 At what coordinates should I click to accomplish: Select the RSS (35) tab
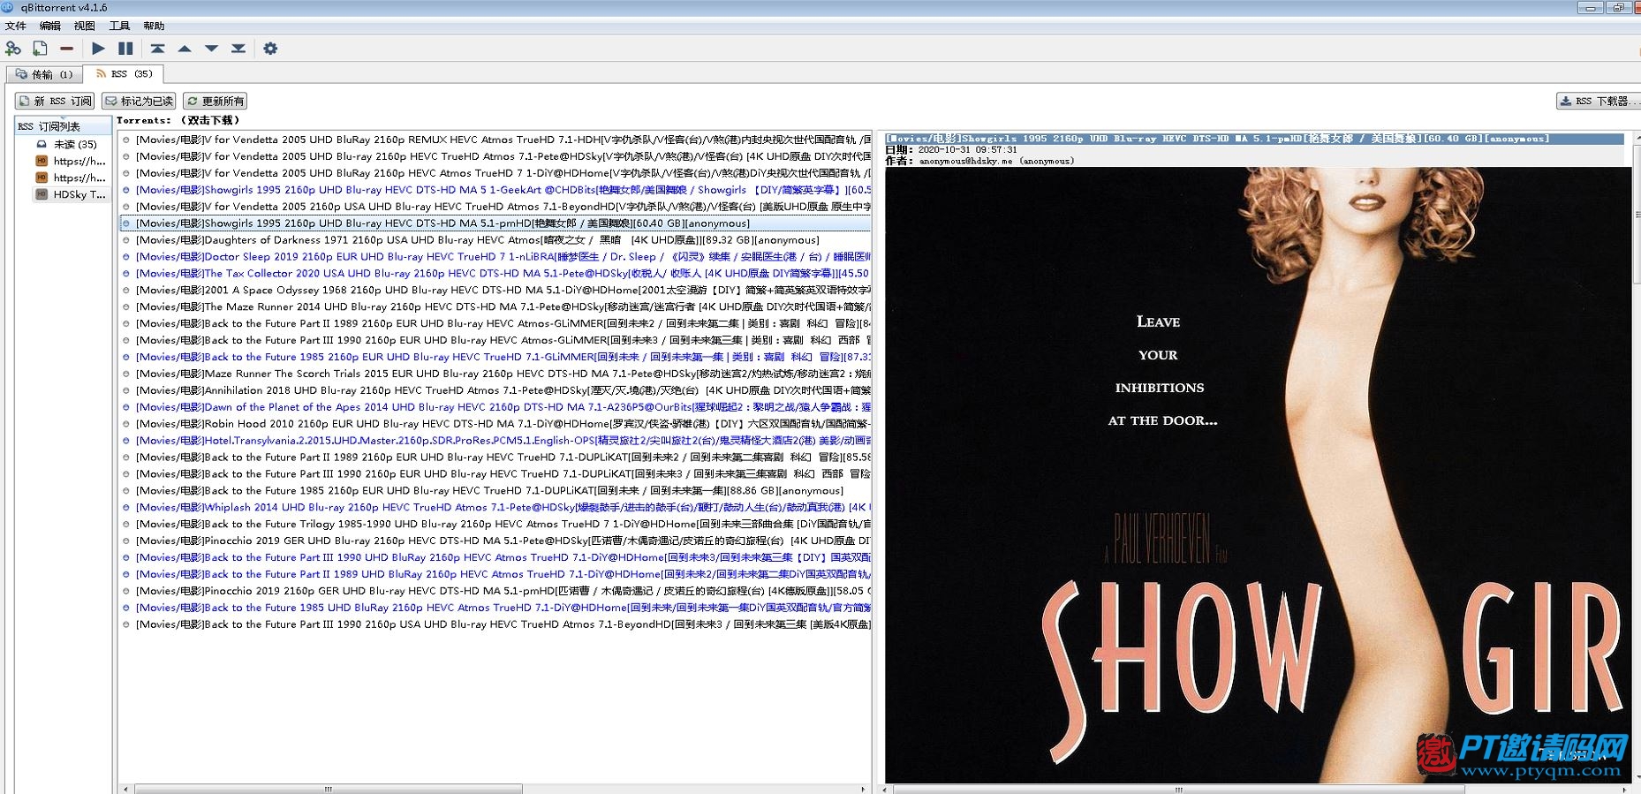click(x=124, y=73)
